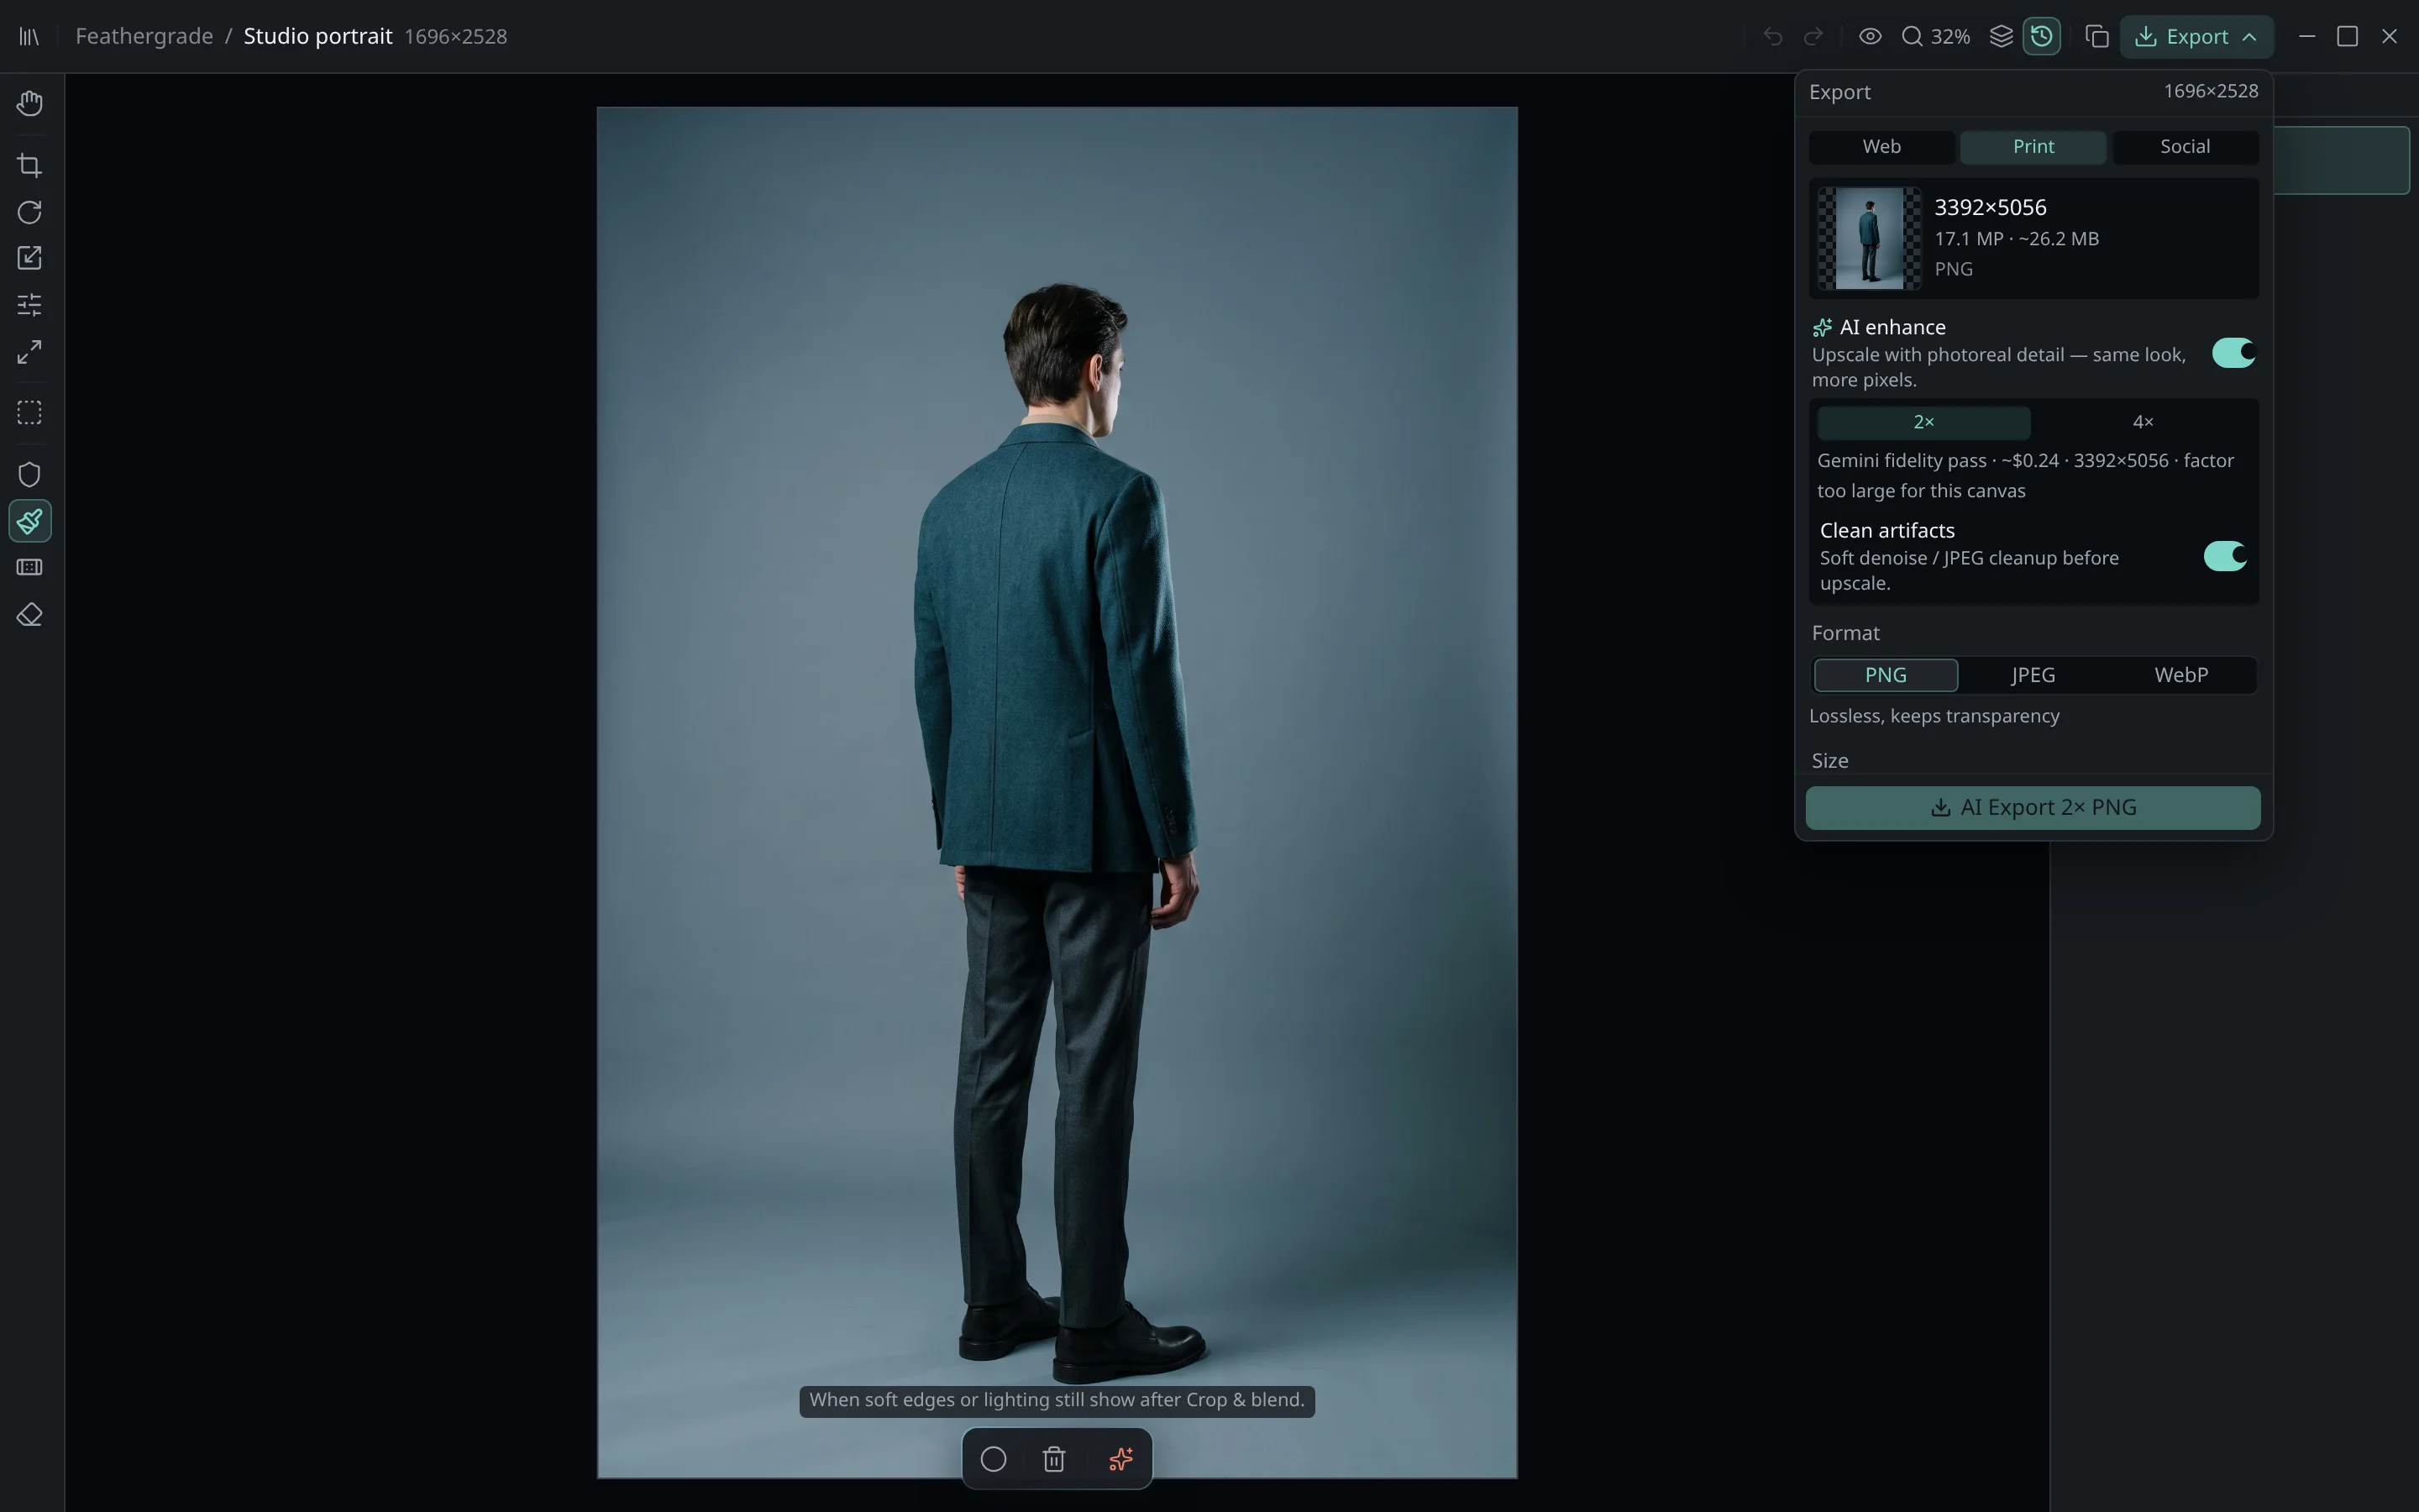
Task: Open the library icon beside Feathergrade
Action: tap(29, 37)
